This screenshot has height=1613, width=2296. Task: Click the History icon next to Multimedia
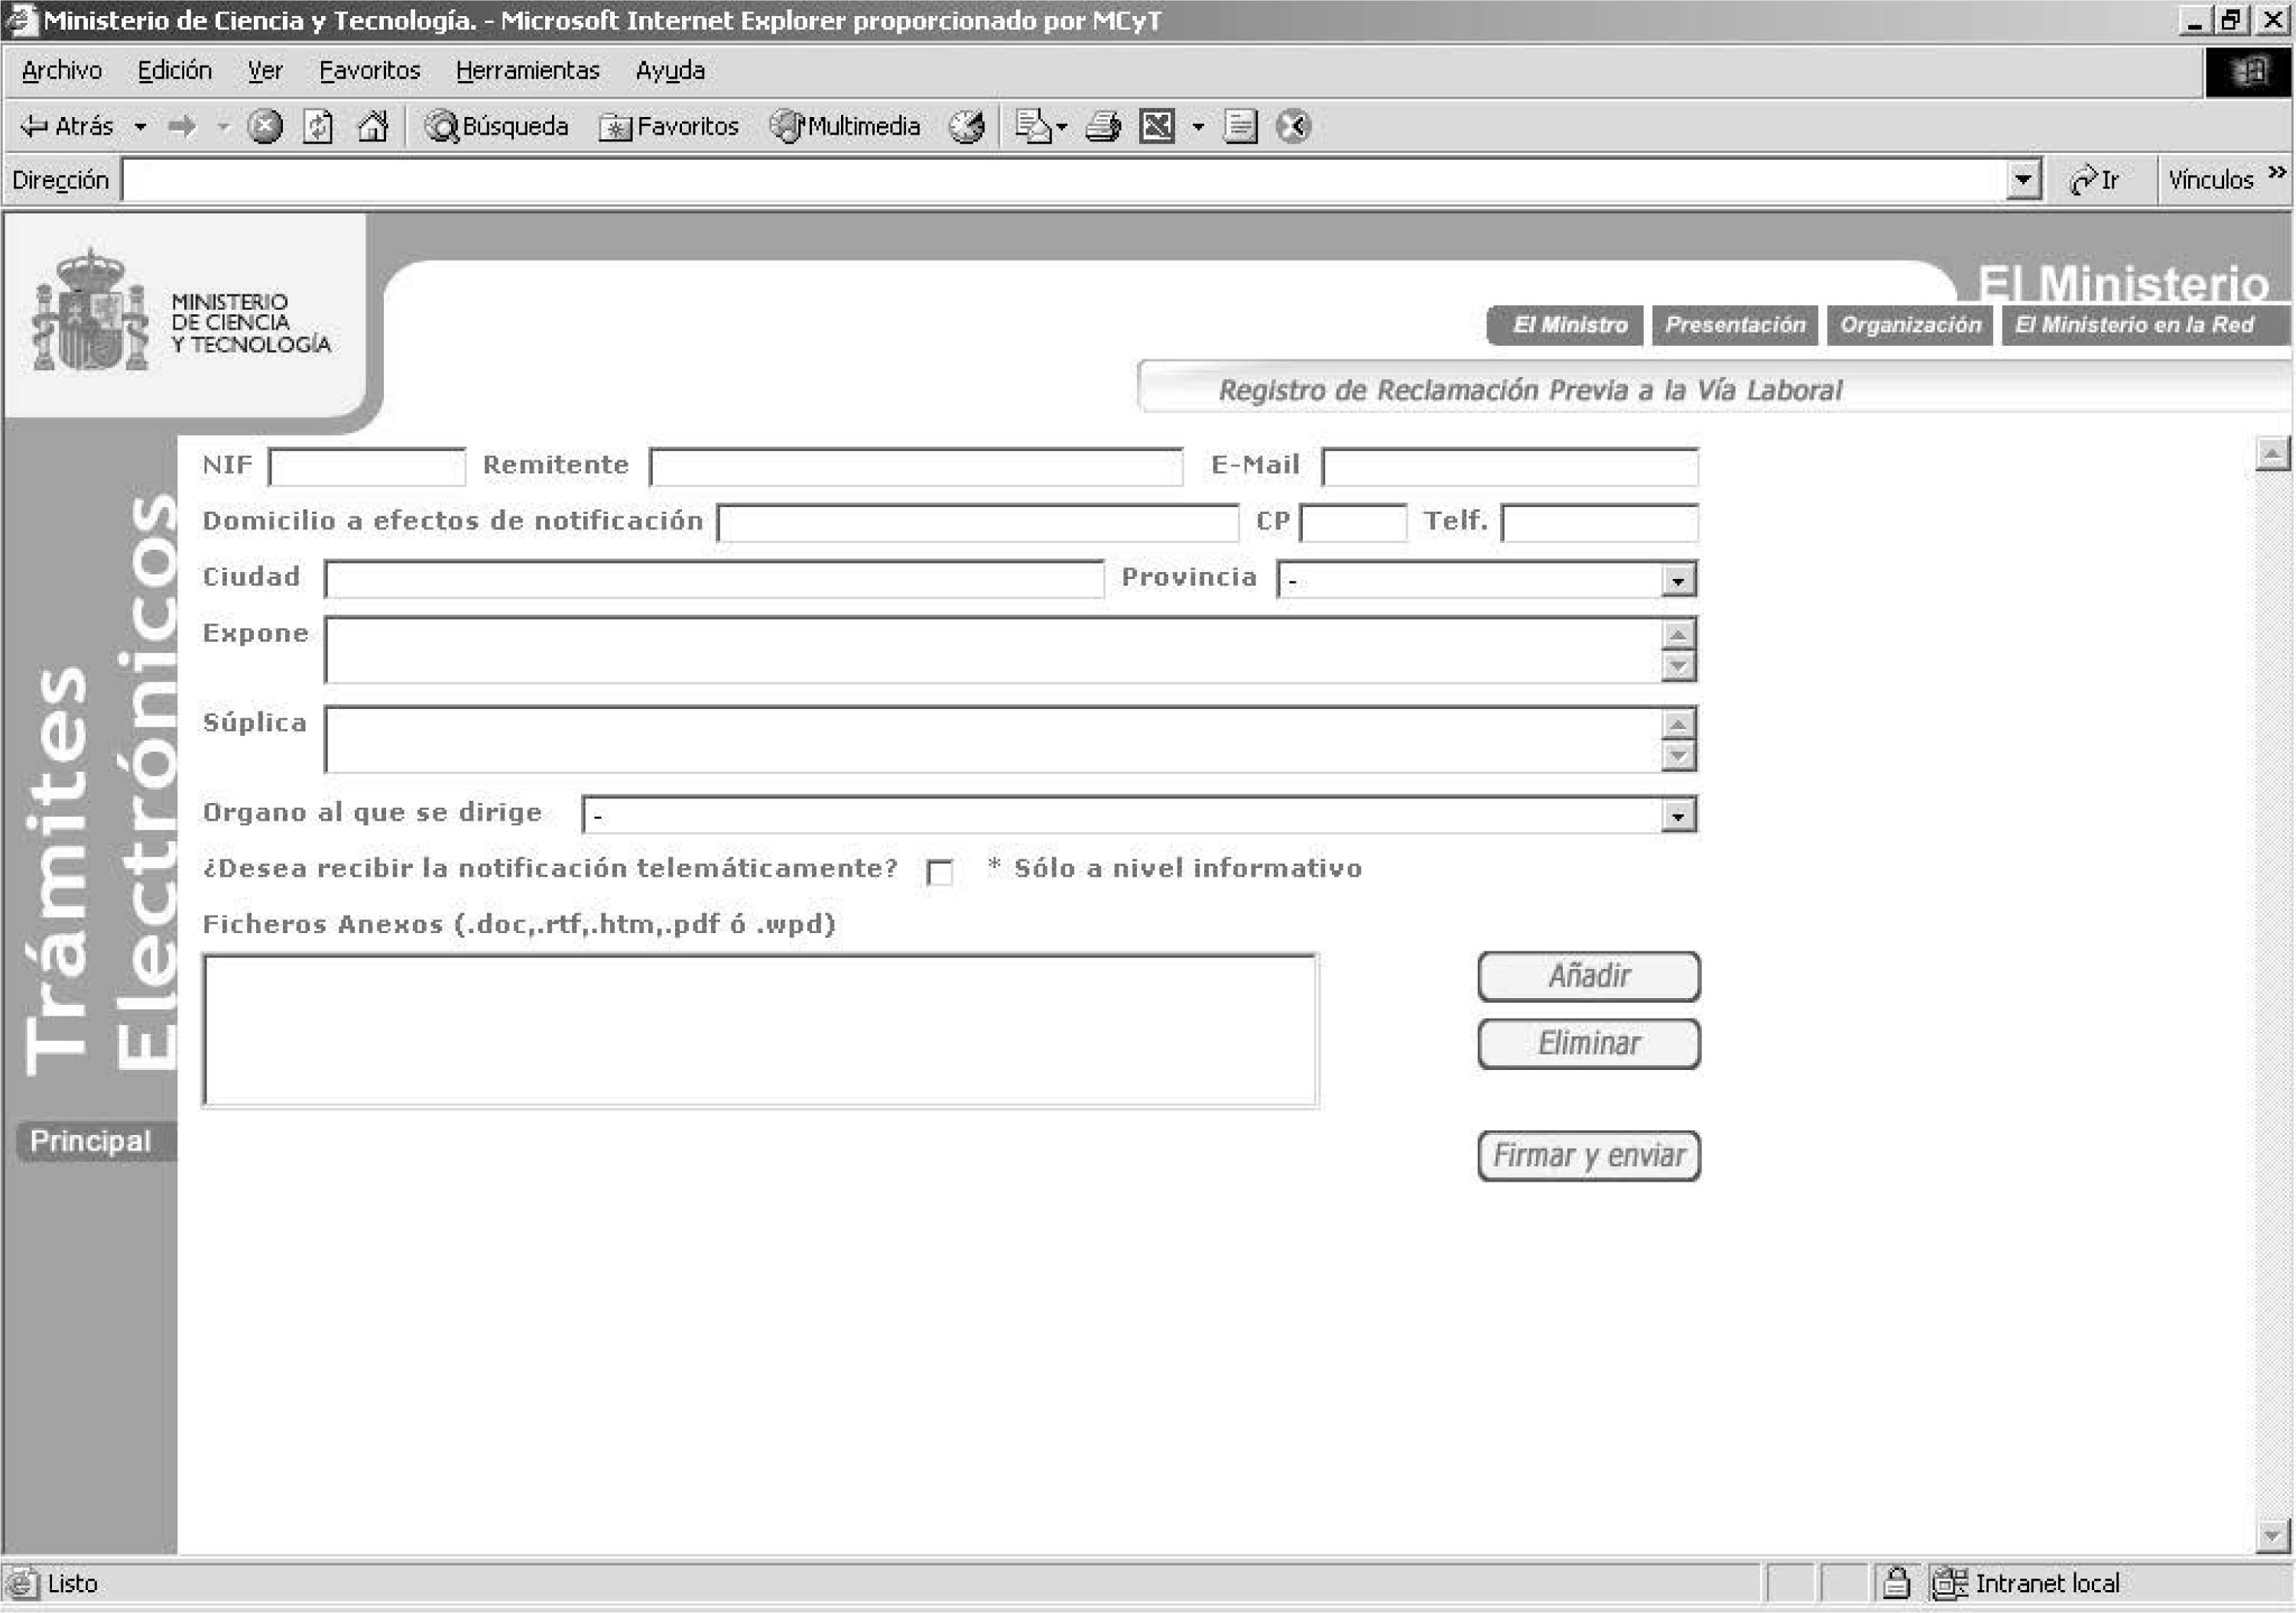966,126
